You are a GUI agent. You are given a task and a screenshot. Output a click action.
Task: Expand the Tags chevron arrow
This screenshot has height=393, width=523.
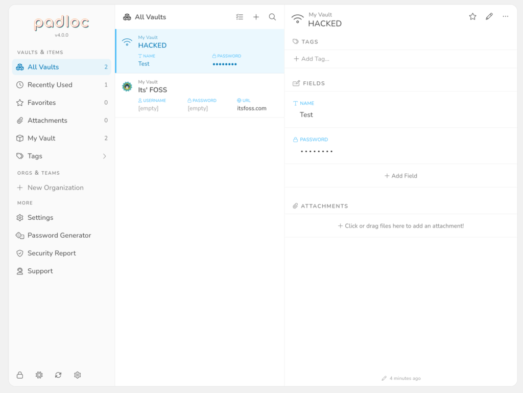coord(105,156)
